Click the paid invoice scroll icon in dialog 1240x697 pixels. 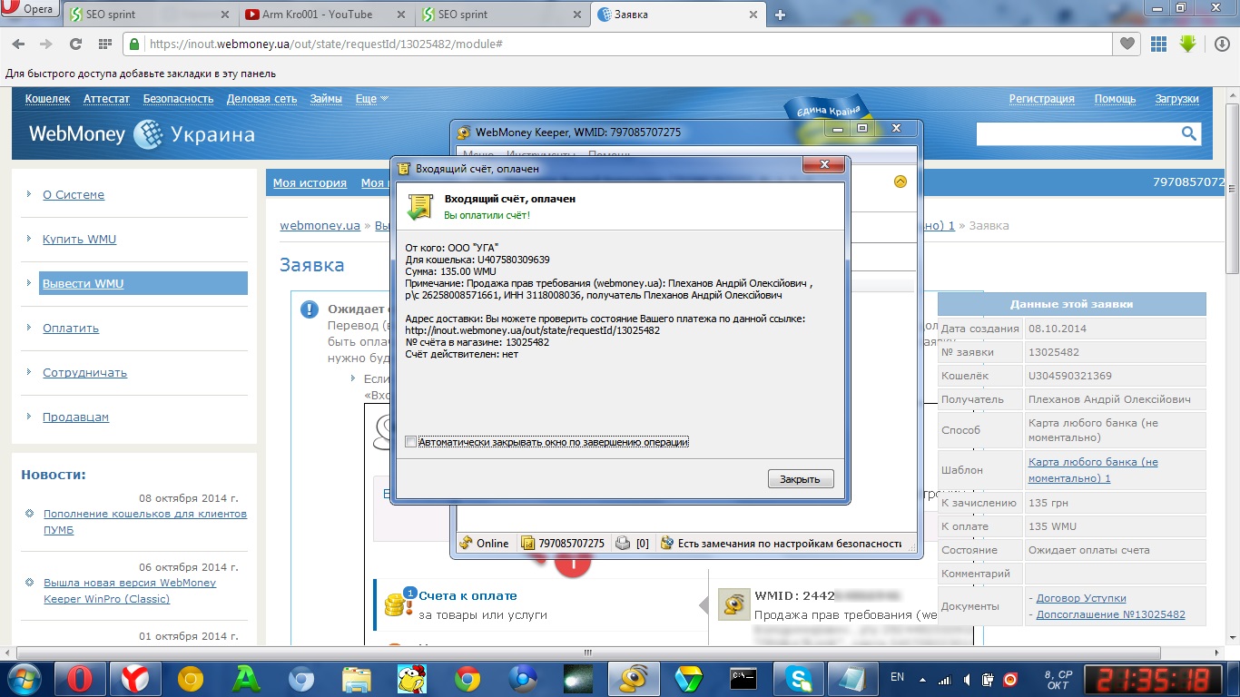[x=419, y=206]
